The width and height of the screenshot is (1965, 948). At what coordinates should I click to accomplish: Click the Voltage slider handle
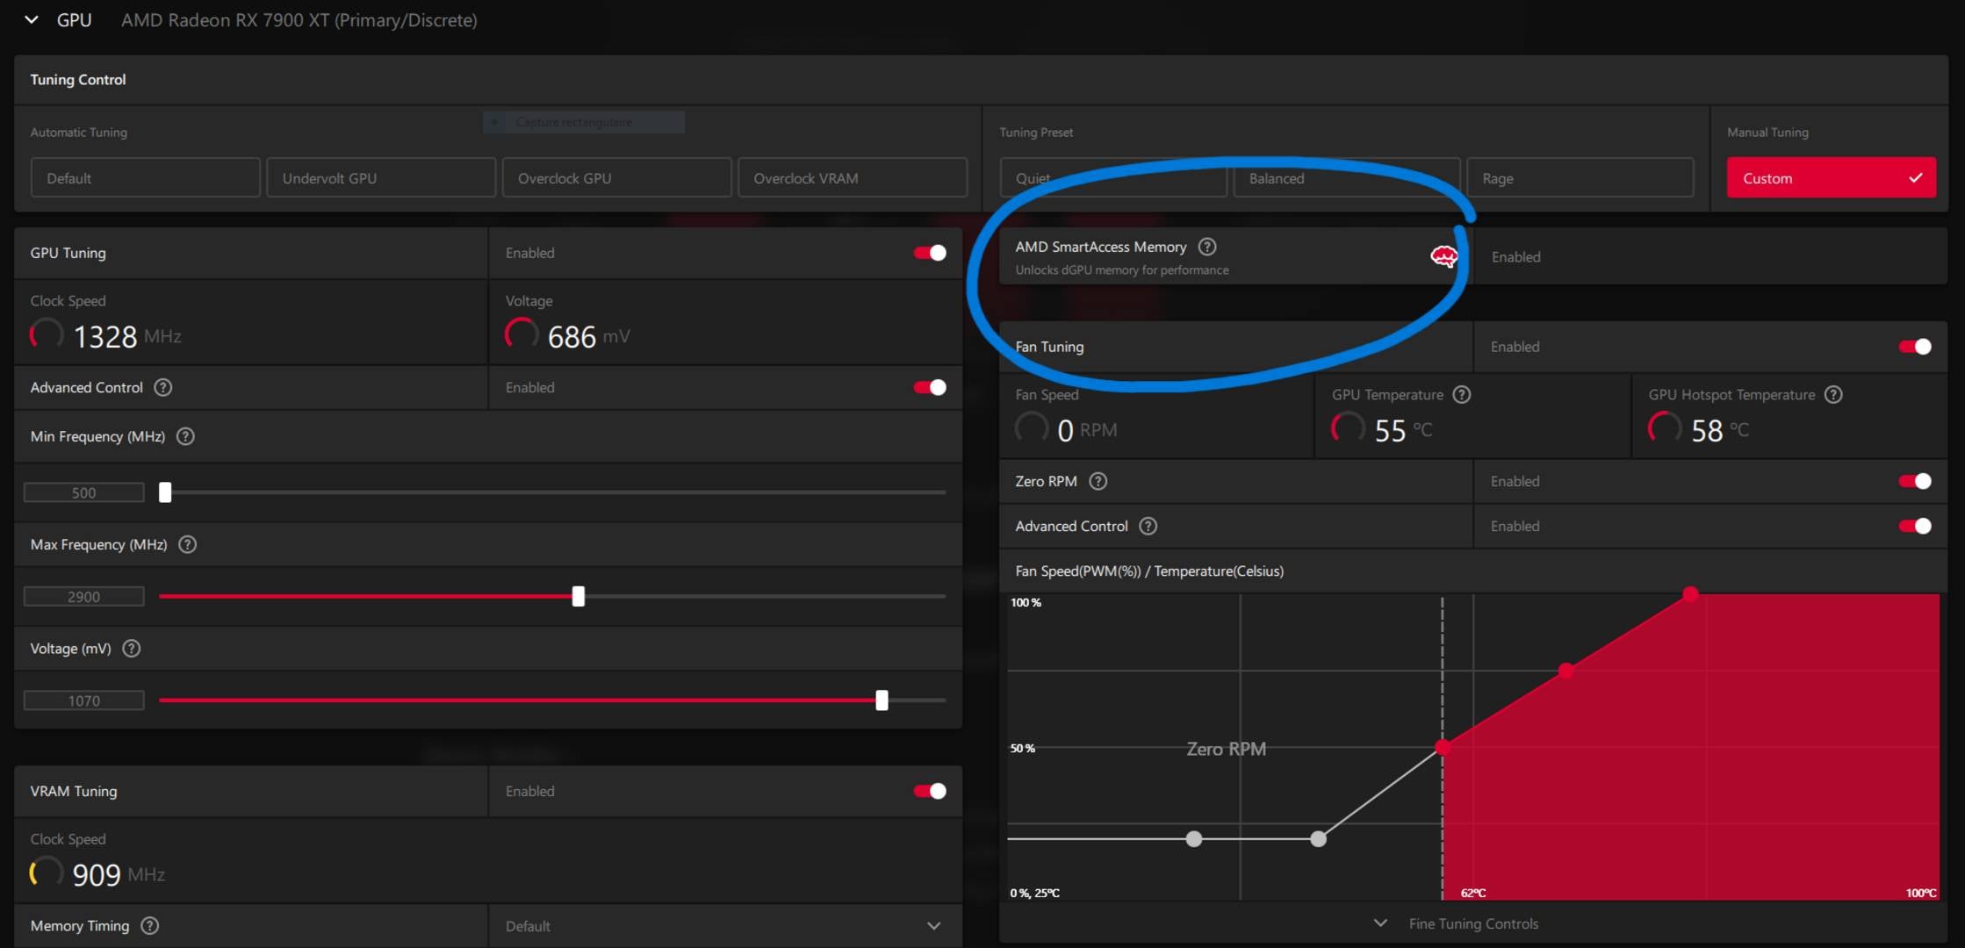[x=882, y=700]
